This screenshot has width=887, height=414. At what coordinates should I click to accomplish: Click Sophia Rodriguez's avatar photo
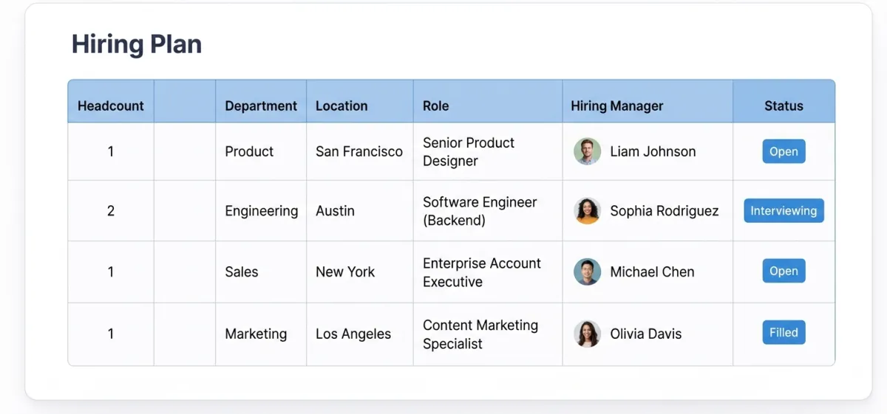(587, 211)
